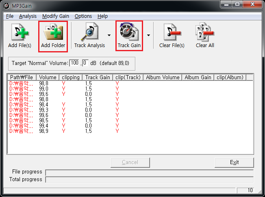265x197 pixels.
Task: Select the file row with volume 98,9
Action: (x=130, y=131)
